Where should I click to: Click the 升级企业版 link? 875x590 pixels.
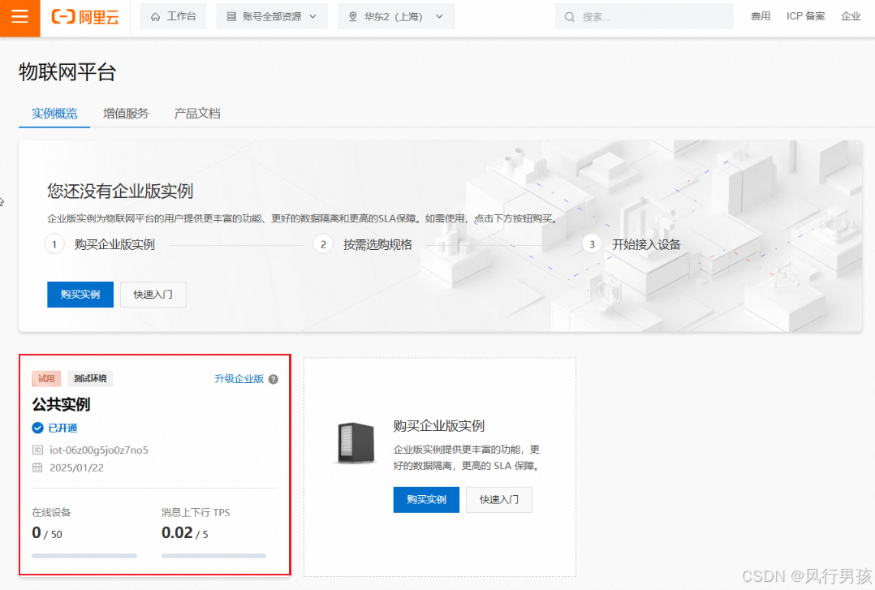pos(239,379)
